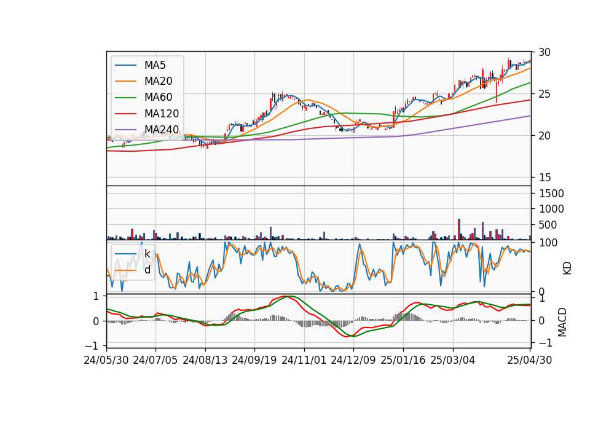Click the volume axis value 500
Screen dimensions: 590x424
point(548,225)
